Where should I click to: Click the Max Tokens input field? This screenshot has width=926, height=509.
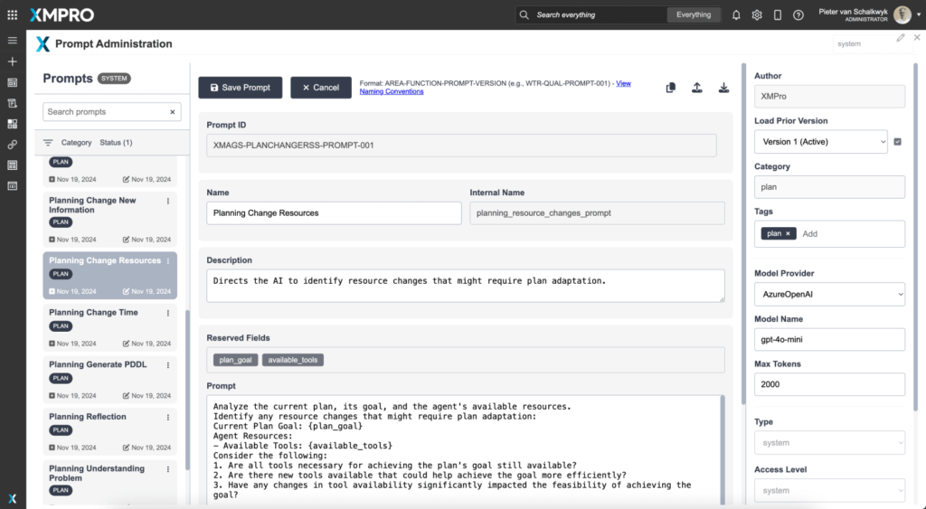[x=829, y=384]
